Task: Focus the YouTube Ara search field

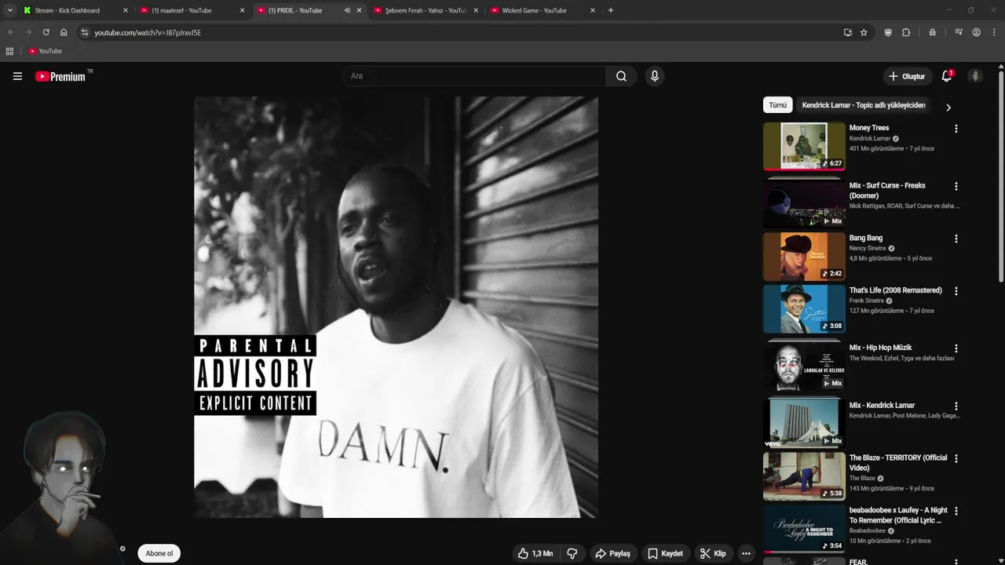Action: pyautogui.click(x=473, y=76)
